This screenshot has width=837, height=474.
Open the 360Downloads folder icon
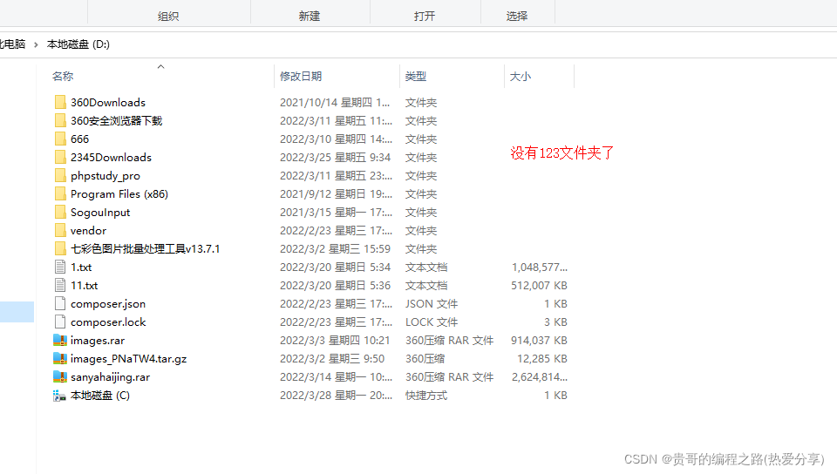[60, 102]
